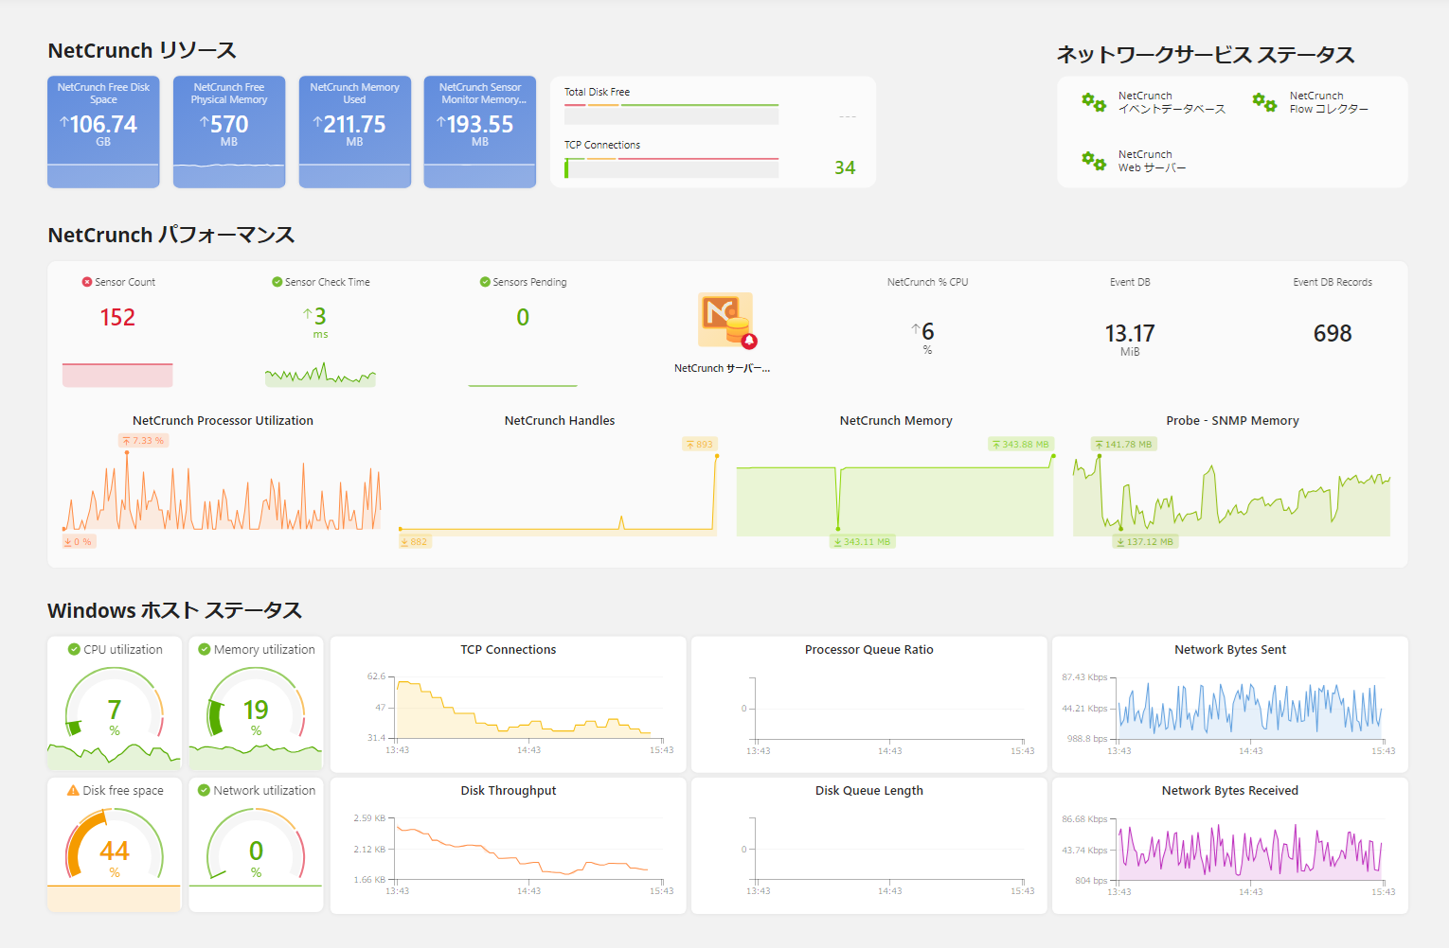Click the 343.11 MB minimum marker label
The width and height of the screenshot is (1449, 948).
pos(863,542)
